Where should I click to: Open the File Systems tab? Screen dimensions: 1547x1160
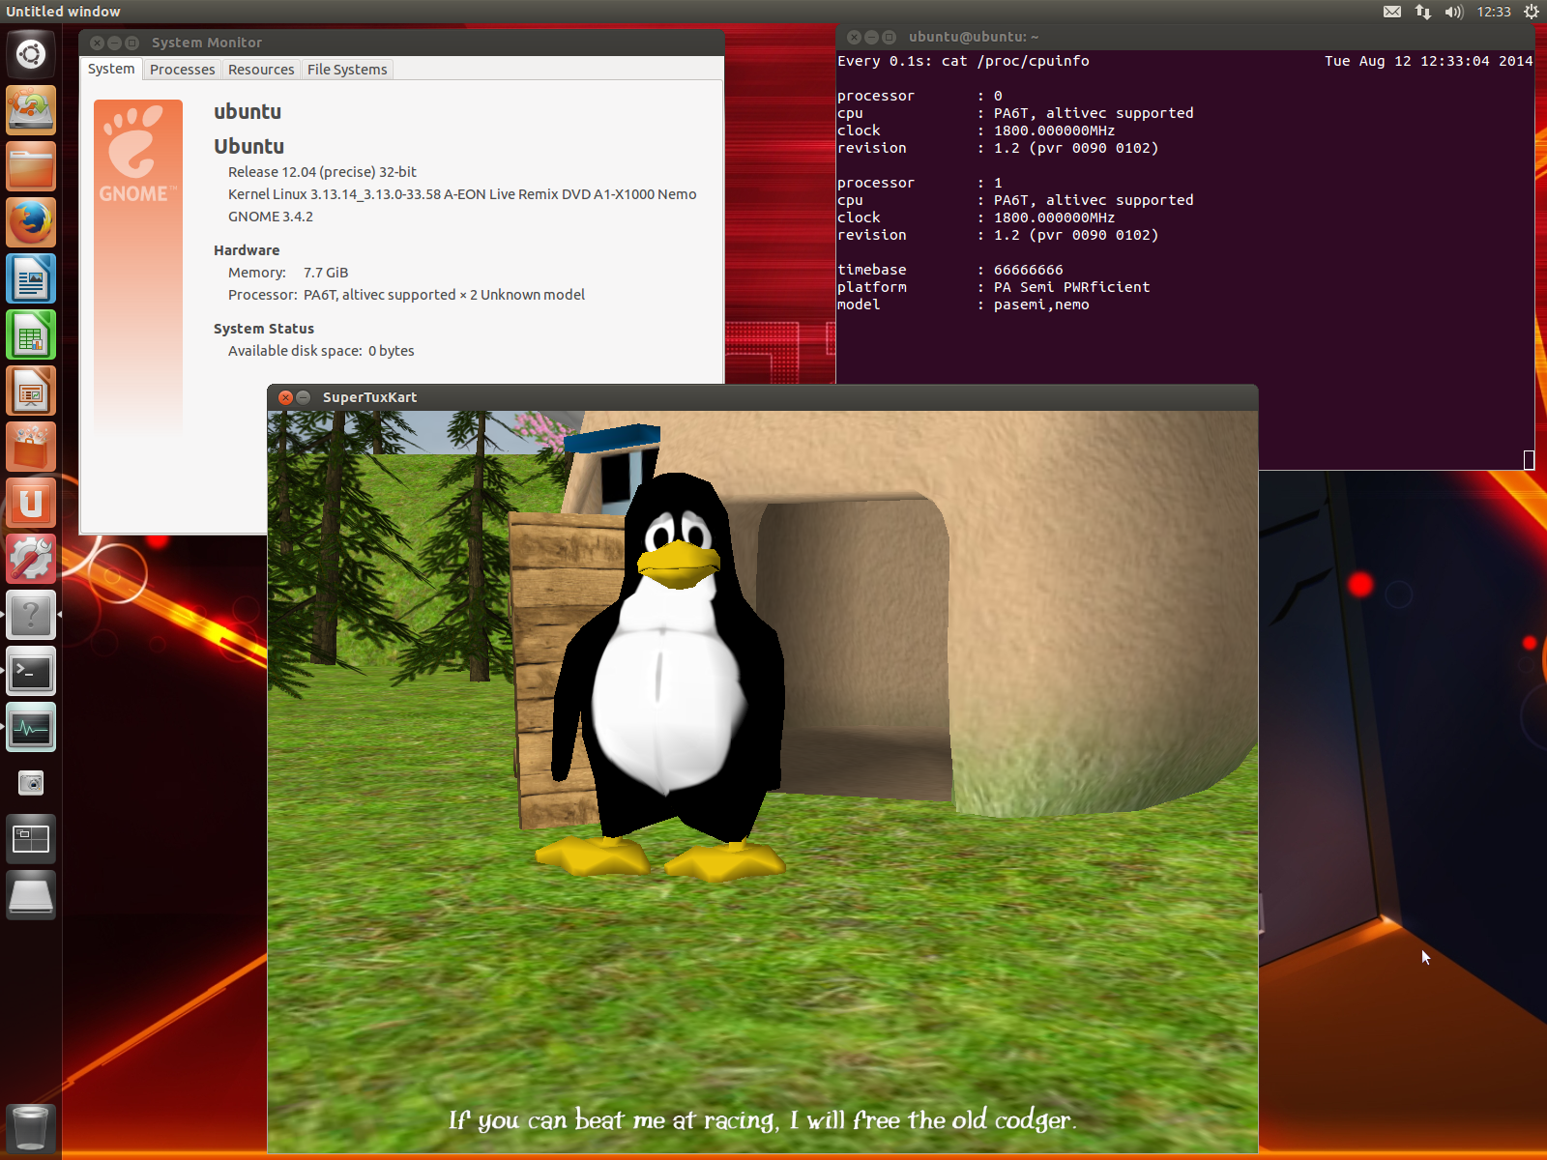[x=347, y=70]
